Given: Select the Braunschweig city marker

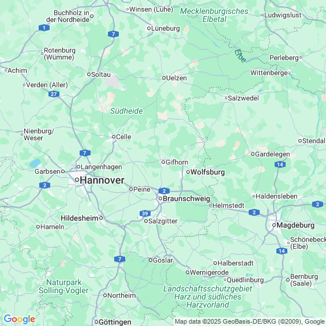Looking at the screenshot, I should coord(160,198).
